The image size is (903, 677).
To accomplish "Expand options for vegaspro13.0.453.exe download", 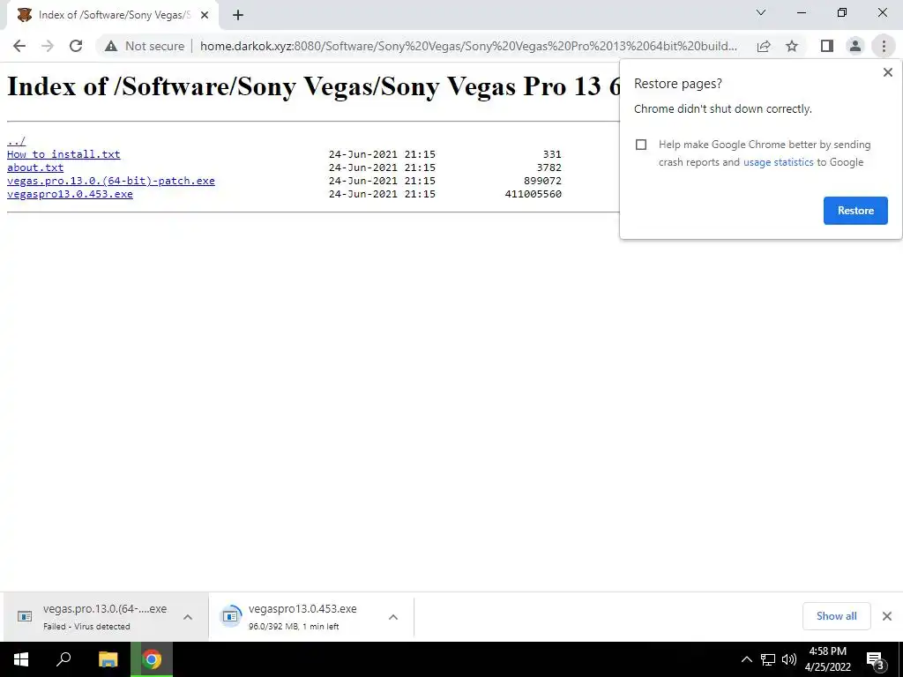I will point(393,617).
